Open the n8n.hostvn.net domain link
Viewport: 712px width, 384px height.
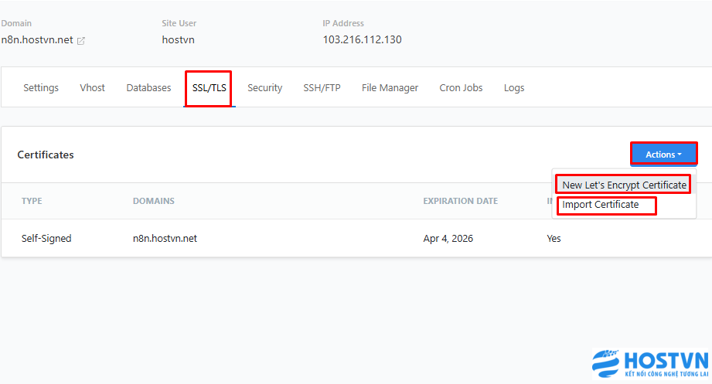(x=37, y=40)
